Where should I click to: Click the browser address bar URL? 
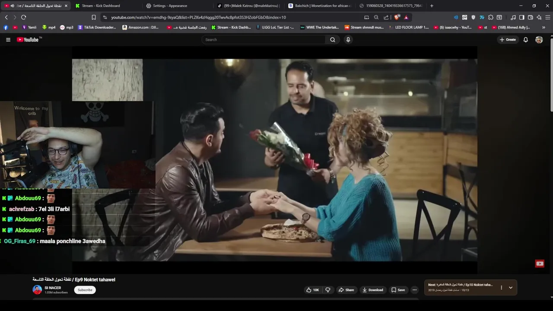coord(198,17)
